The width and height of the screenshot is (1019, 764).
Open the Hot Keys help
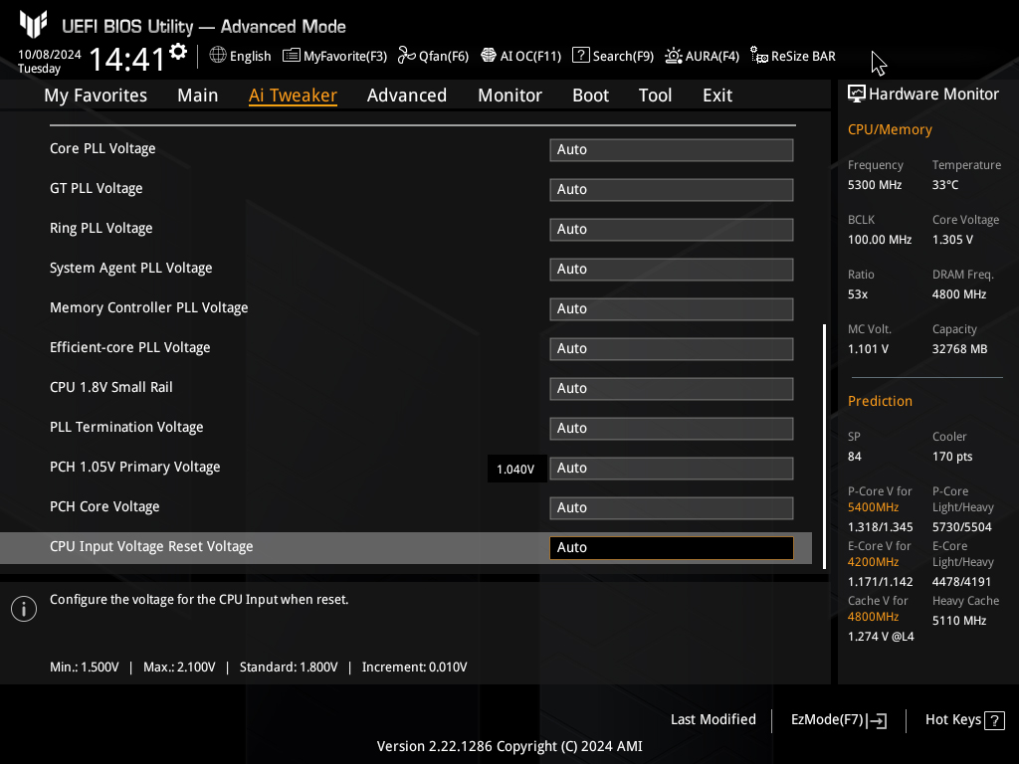[964, 720]
